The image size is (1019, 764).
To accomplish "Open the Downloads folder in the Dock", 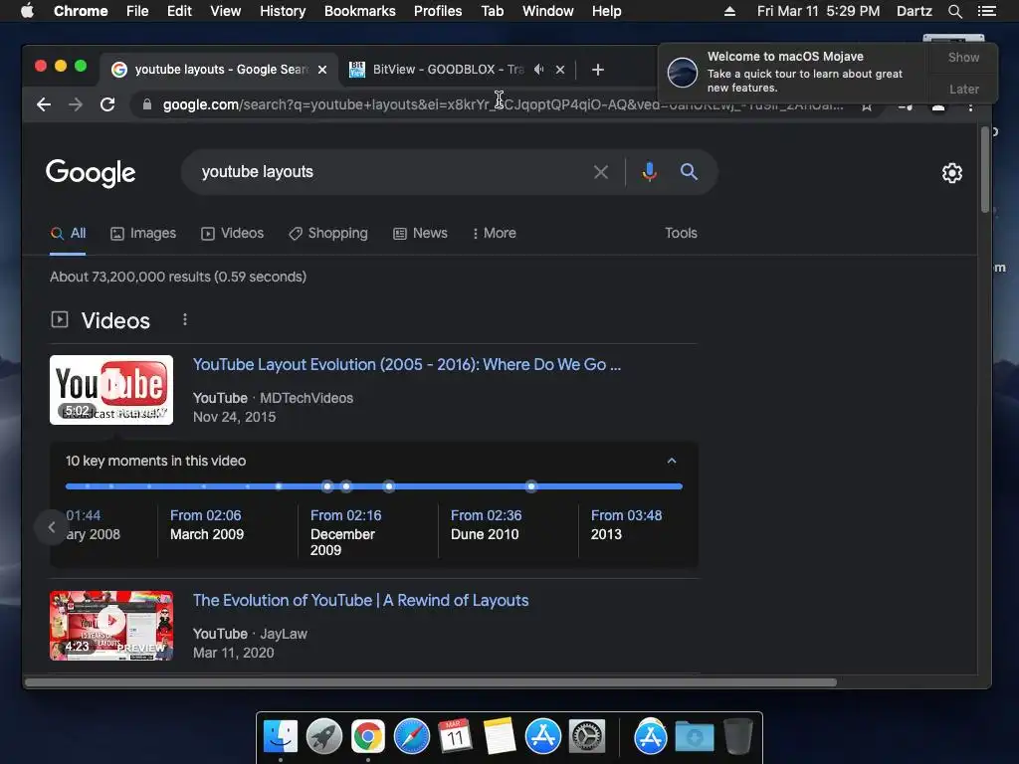I will click(x=695, y=737).
